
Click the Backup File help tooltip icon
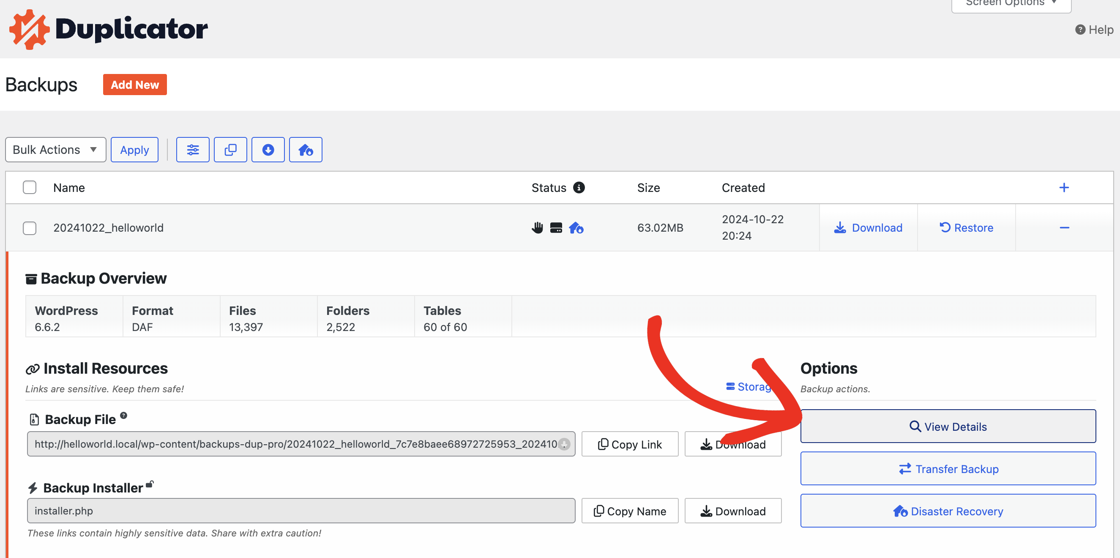123,415
